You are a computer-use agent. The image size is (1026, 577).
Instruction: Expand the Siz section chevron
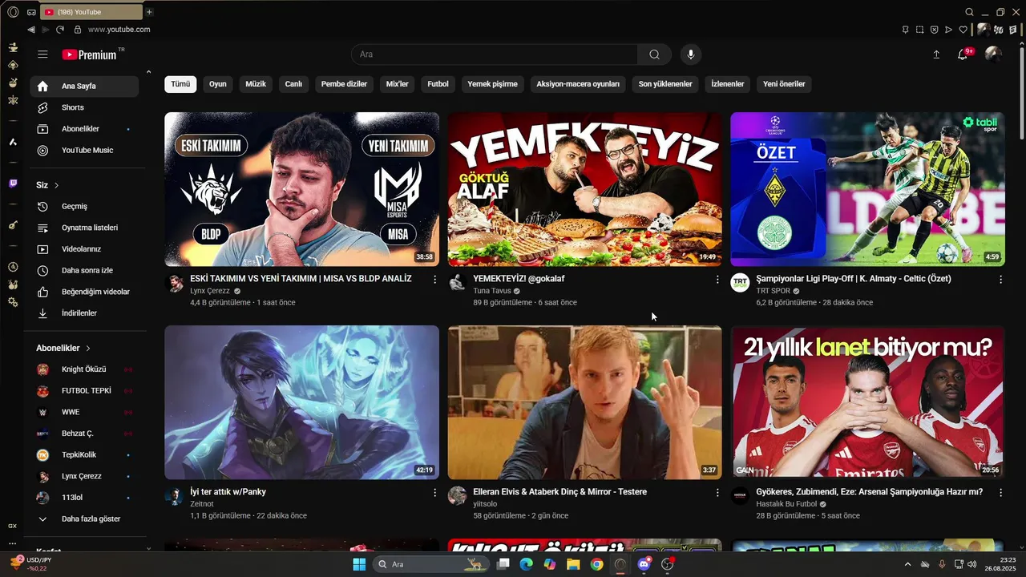coord(57,185)
